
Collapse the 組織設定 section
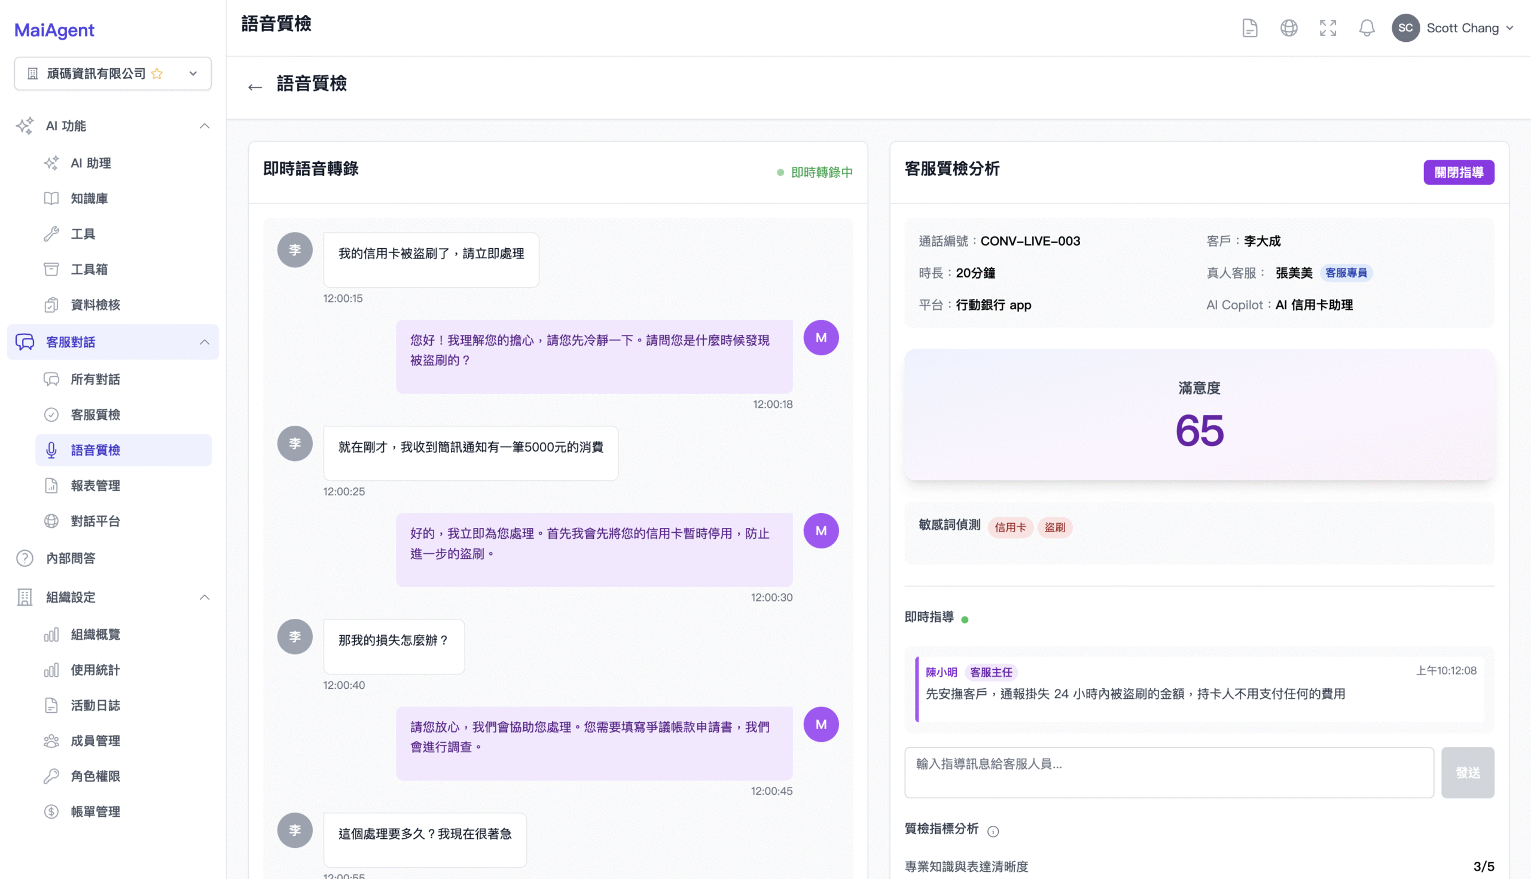click(205, 597)
